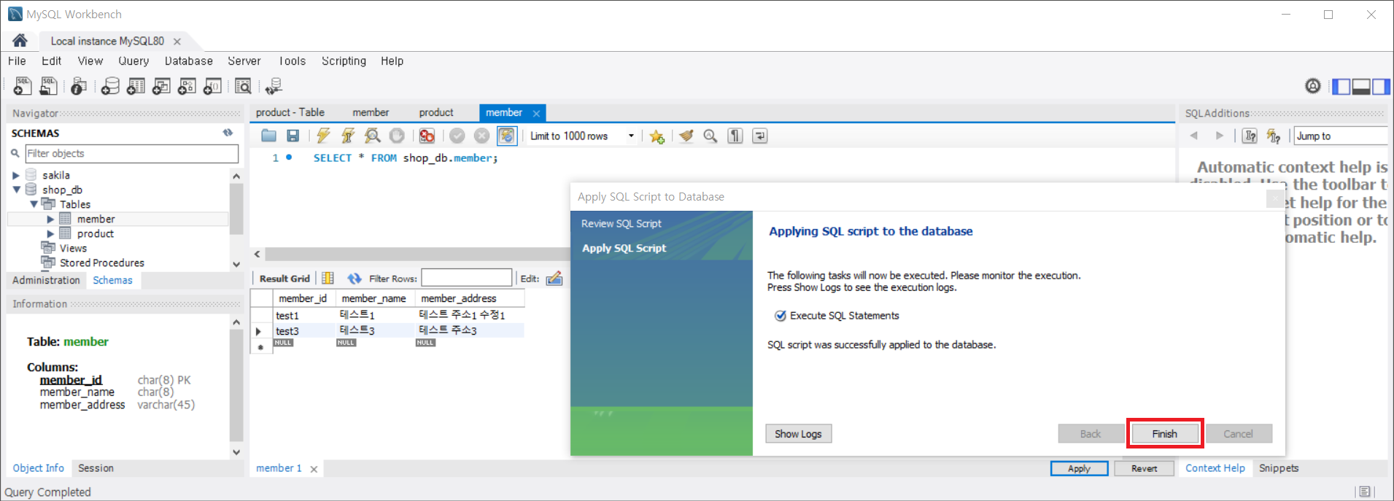Refresh the SCHEMAS list

coord(228,133)
